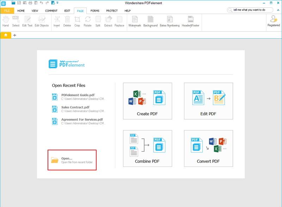
Task: Open the Edit Text tool
Action: 27,22
